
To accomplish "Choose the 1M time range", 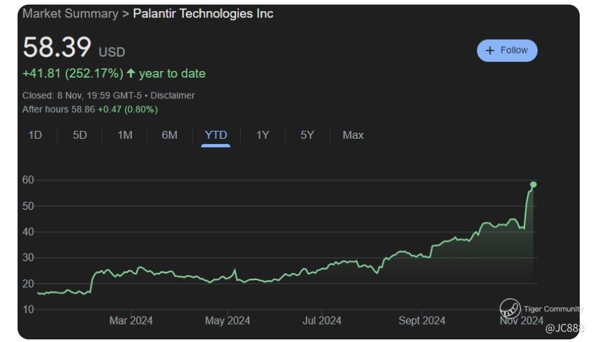I will (x=125, y=135).
